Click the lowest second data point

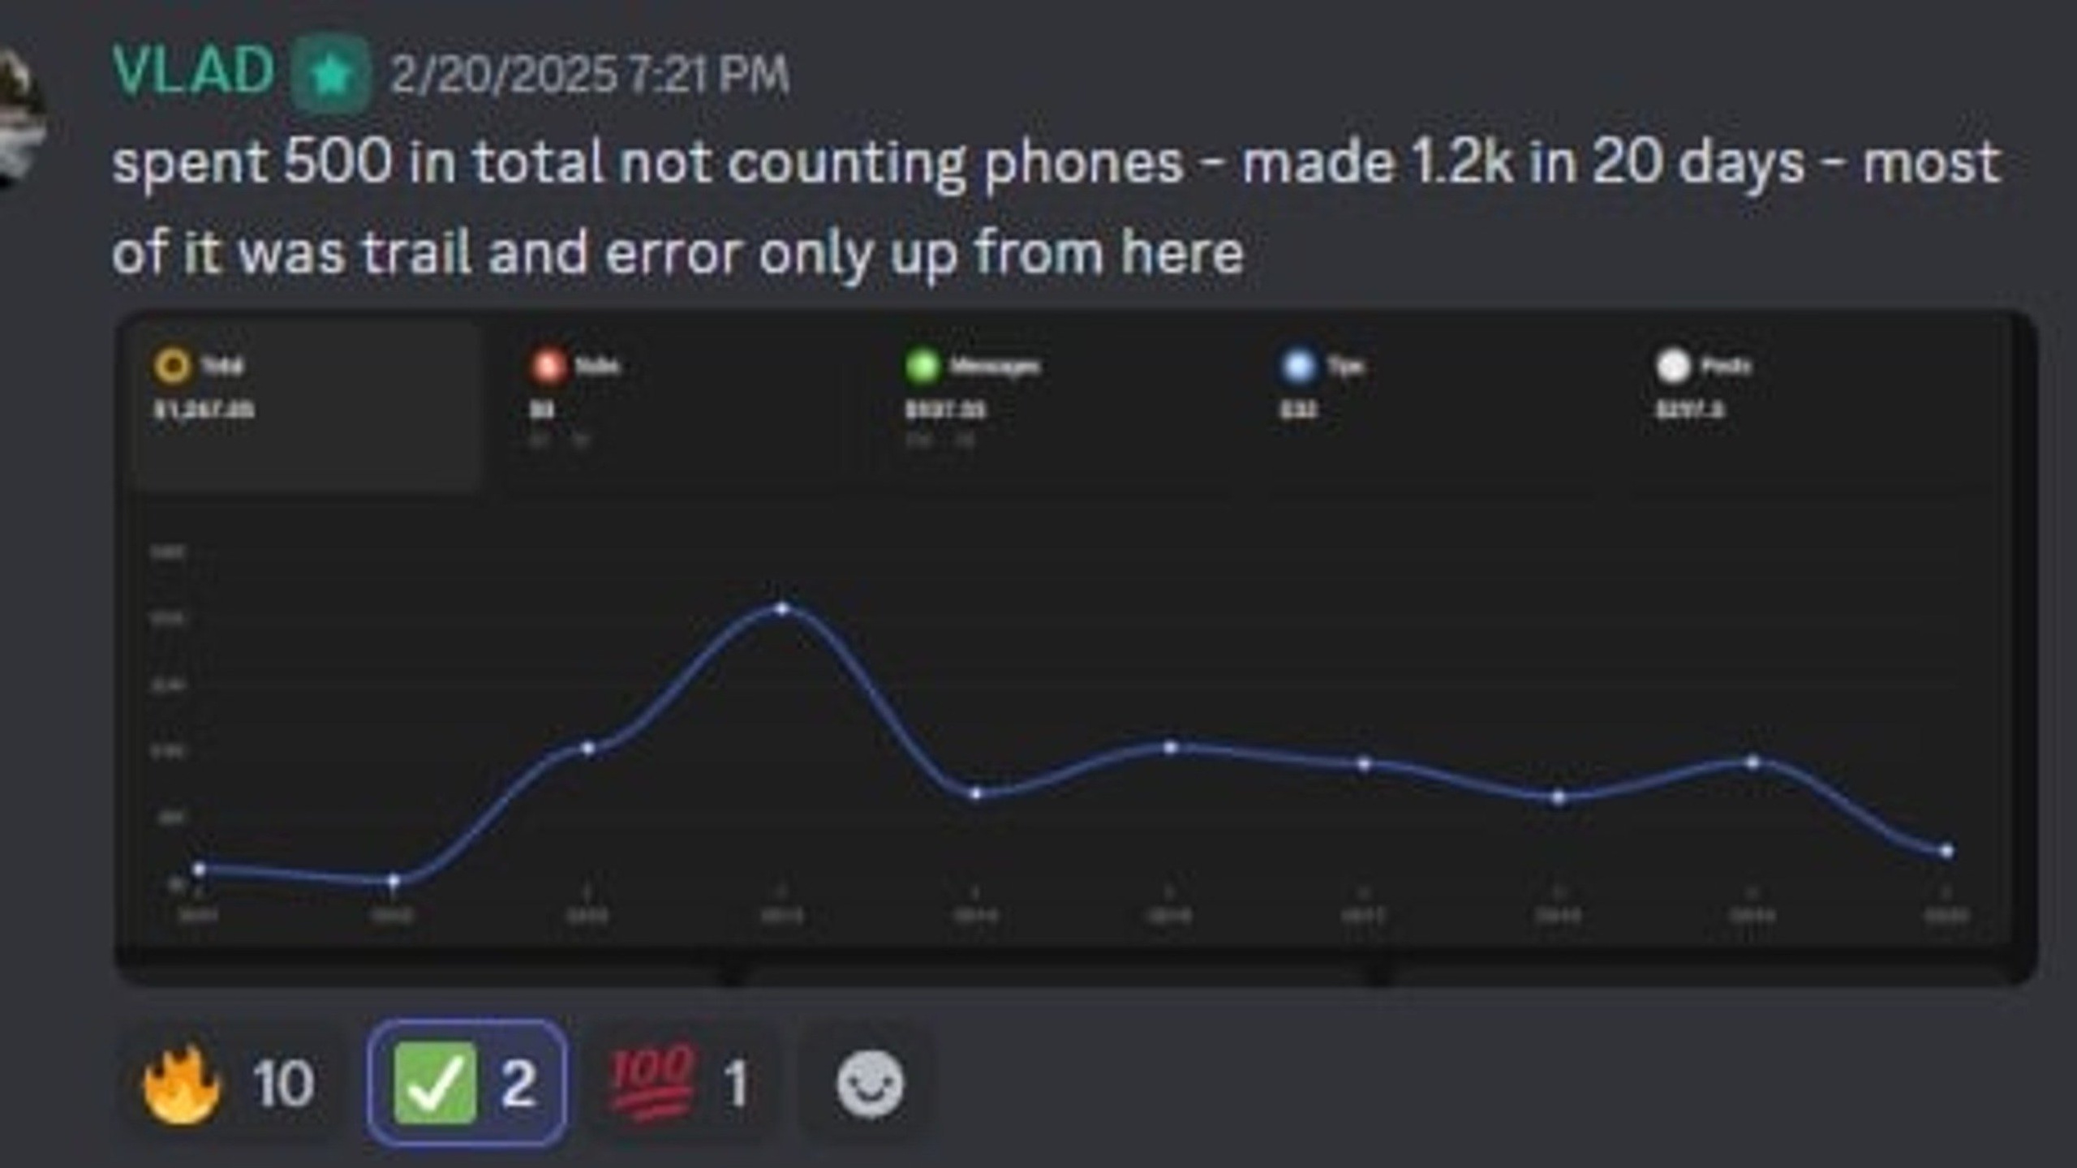point(393,881)
